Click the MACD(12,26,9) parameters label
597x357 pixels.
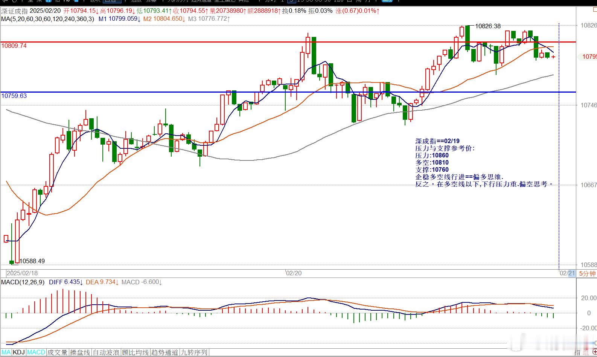point(23,282)
